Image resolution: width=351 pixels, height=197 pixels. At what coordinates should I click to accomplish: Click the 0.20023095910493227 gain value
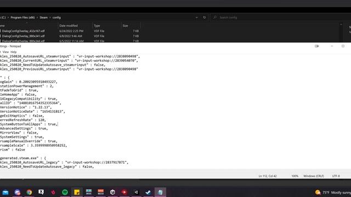(38, 82)
